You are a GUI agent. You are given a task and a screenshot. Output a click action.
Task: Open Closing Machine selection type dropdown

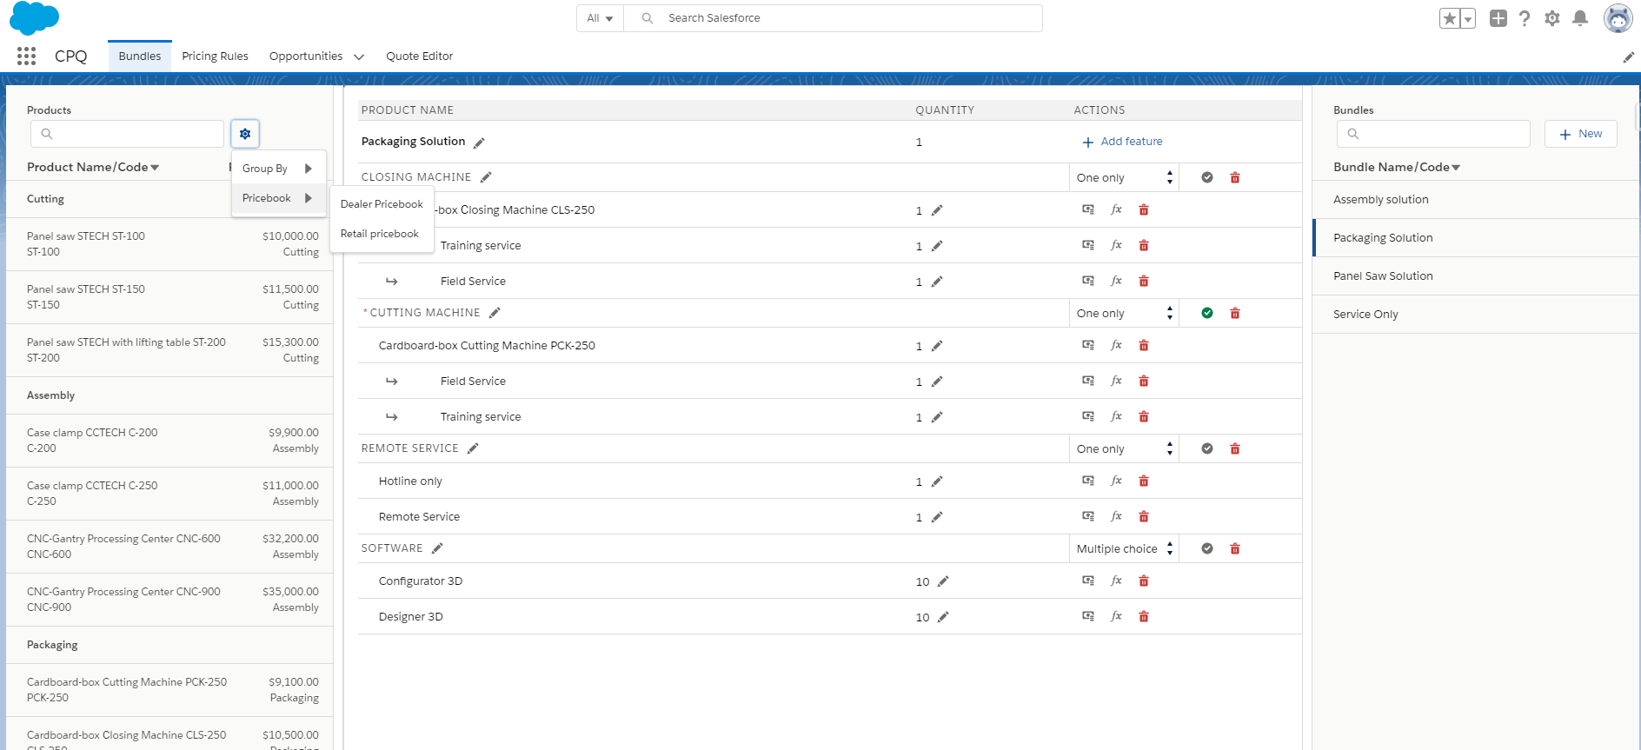[x=1124, y=177]
